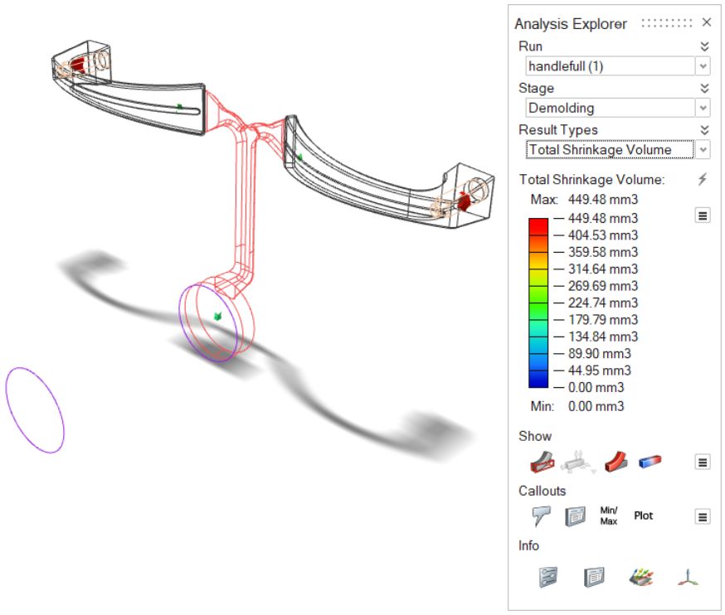
Task: Create a callout with the speech bubble icon
Action: coord(541,516)
